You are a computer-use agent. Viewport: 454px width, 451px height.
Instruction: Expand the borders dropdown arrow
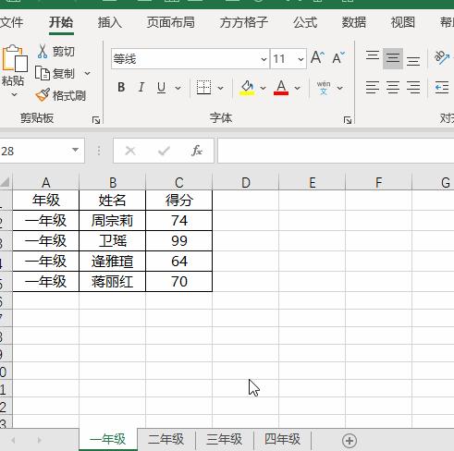tap(220, 88)
